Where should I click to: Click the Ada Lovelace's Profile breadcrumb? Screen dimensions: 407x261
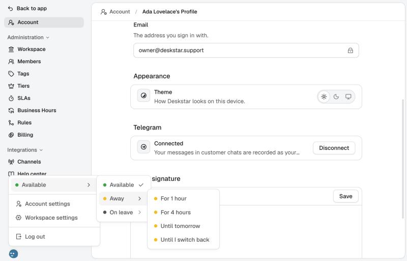169,12
